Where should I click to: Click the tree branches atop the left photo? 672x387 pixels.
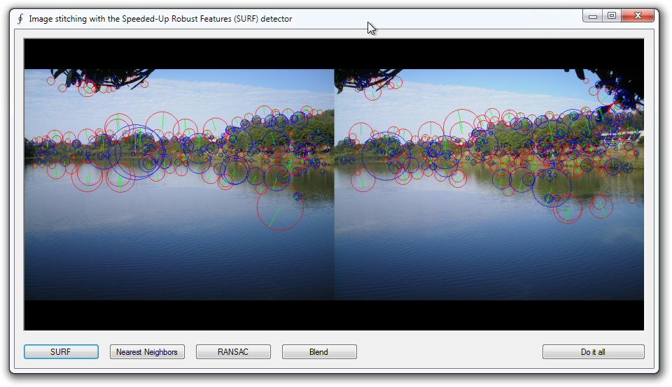(91, 77)
